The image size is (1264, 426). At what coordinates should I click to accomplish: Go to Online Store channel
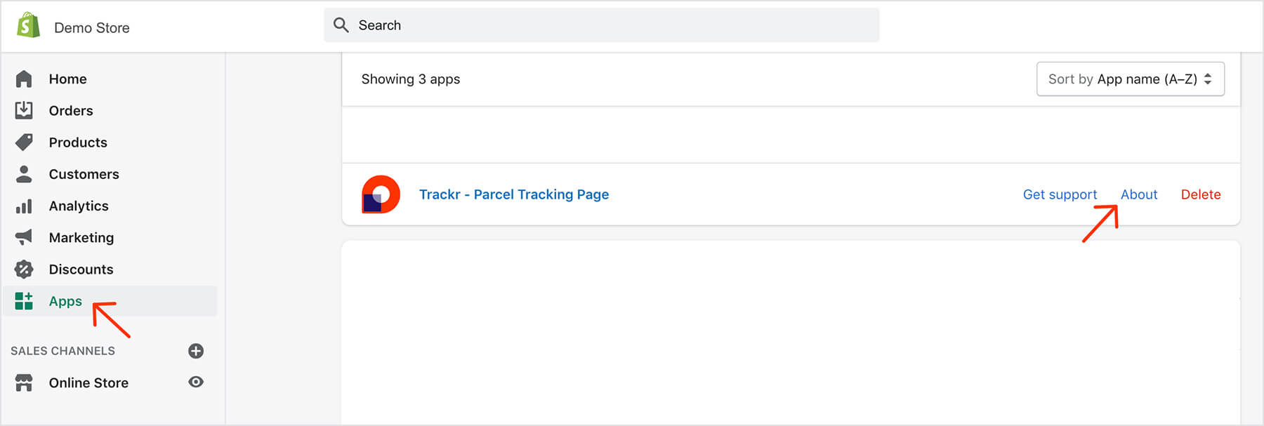click(88, 382)
